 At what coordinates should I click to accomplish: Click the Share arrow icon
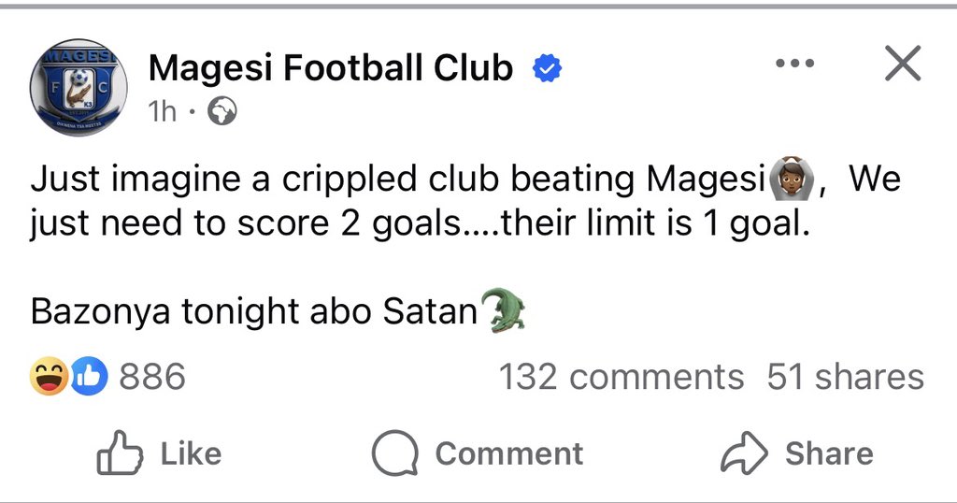[x=744, y=453]
